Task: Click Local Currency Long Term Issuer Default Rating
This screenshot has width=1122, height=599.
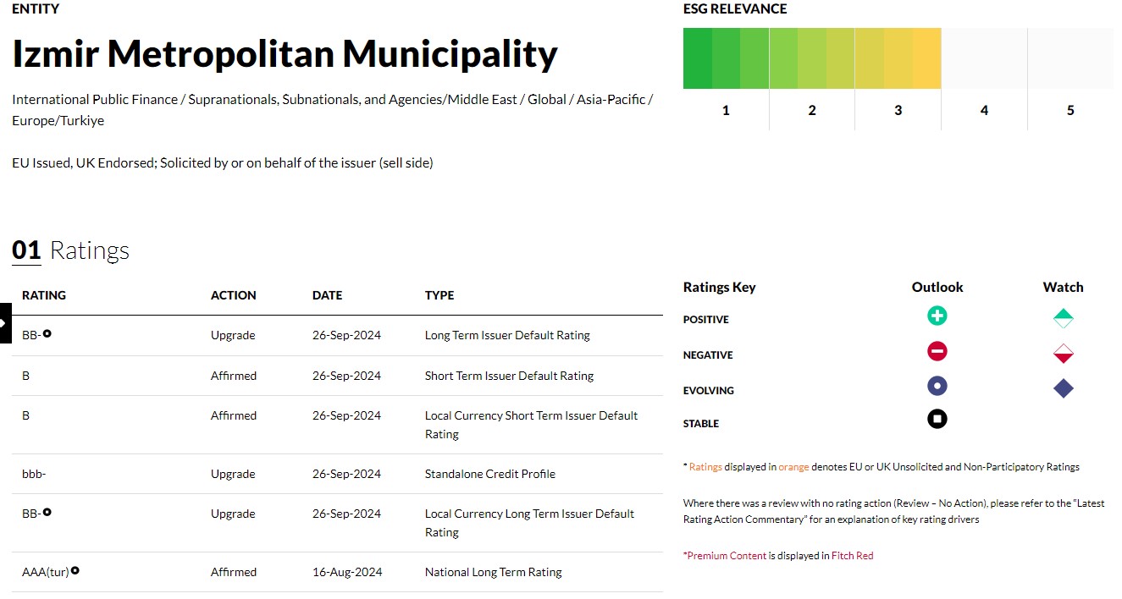Action: point(530,523)
